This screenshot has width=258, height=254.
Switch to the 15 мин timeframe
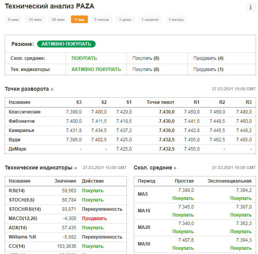tap(35, 20)
